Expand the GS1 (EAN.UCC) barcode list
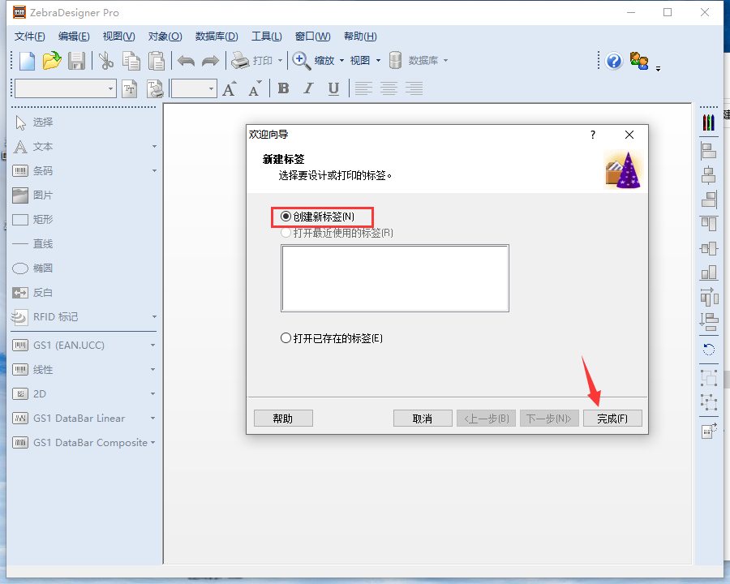This screenshot has width=730, height=584. pyautogui.click(x=152, y=346)
